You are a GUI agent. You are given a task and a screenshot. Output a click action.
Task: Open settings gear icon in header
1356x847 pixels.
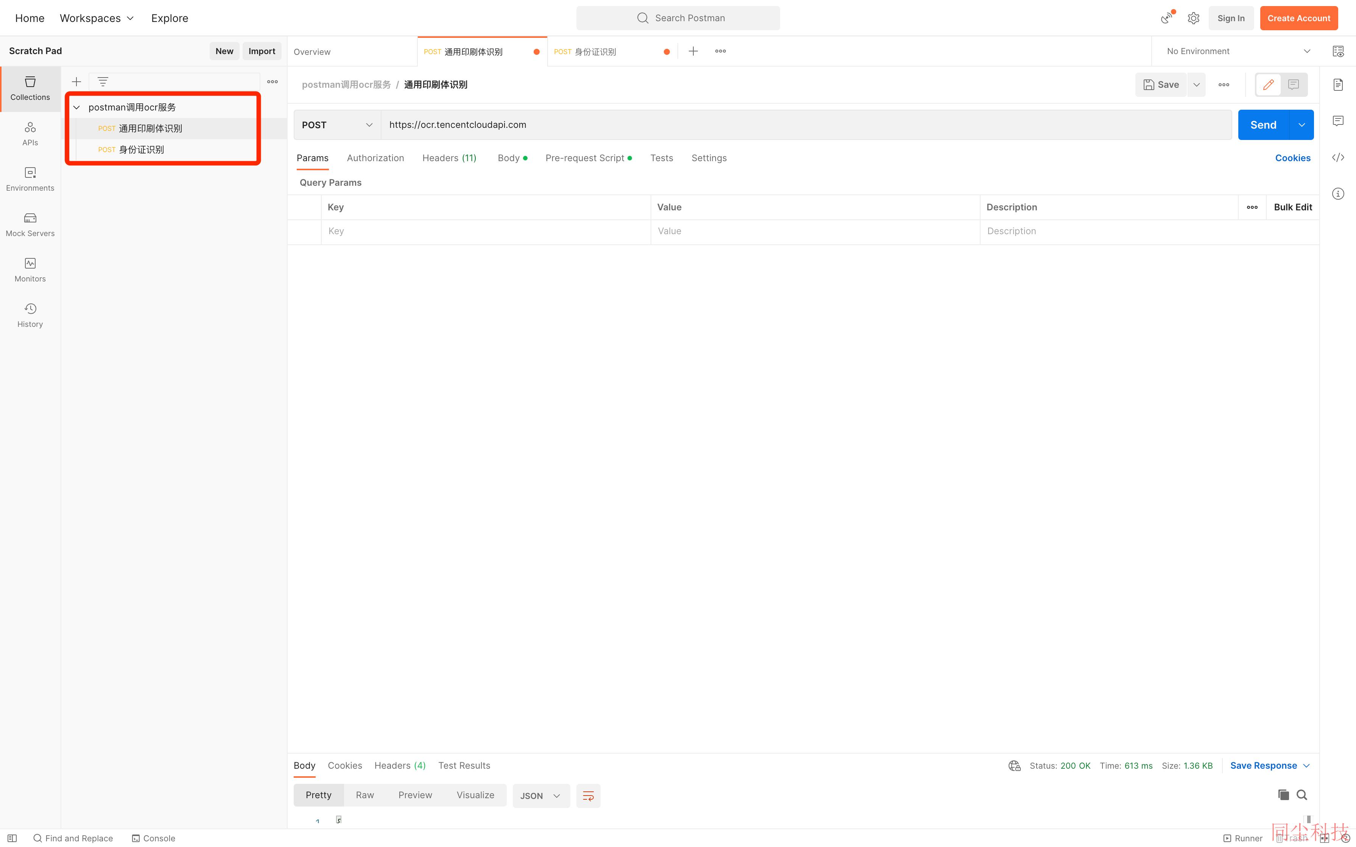[x=1193, y=18]
